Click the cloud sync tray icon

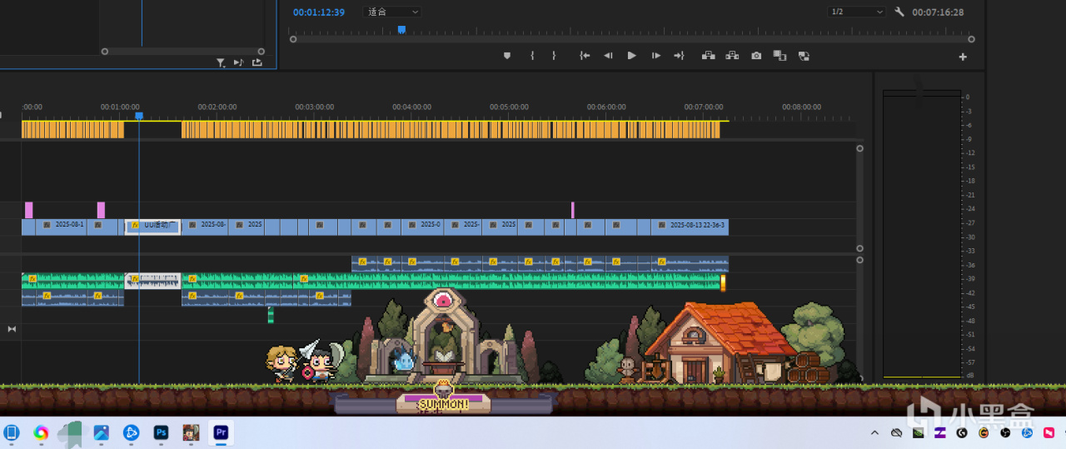[x=896, y=433]
